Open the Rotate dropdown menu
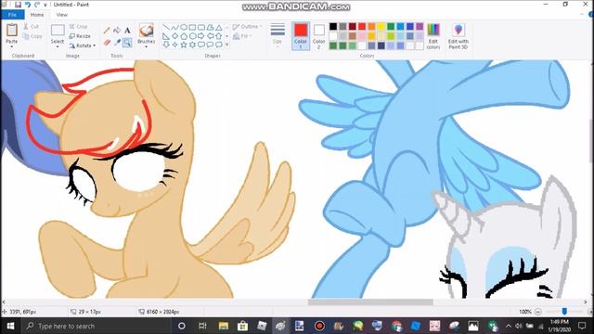 [x=83, y=45]
